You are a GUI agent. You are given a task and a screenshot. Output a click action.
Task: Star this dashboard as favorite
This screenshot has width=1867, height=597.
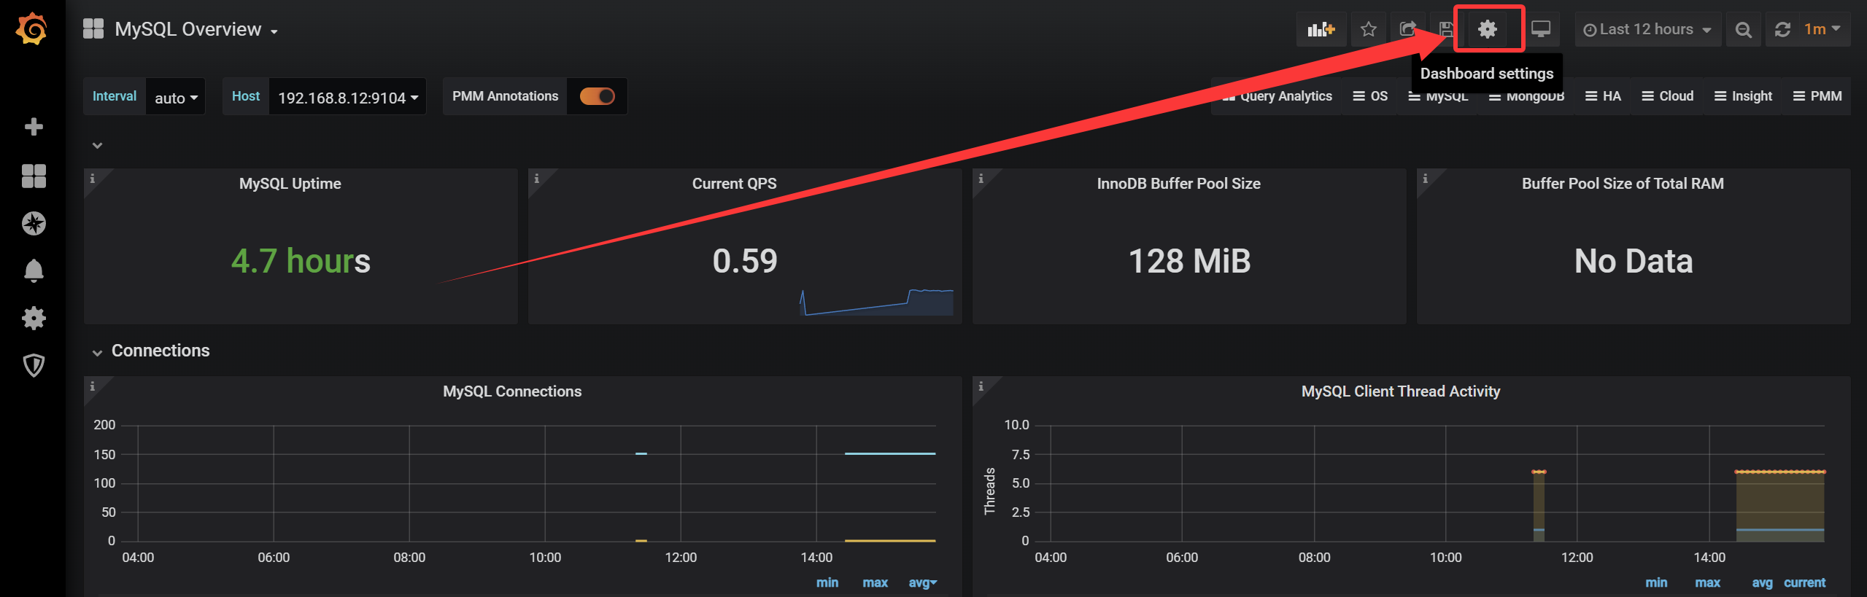tap(1369, 29)
